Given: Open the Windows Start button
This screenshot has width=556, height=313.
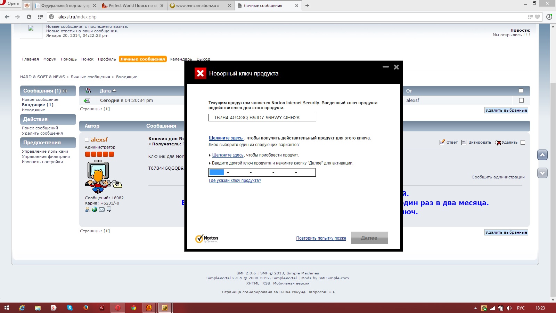Looking at the screenshot, I should coord(7,308).
